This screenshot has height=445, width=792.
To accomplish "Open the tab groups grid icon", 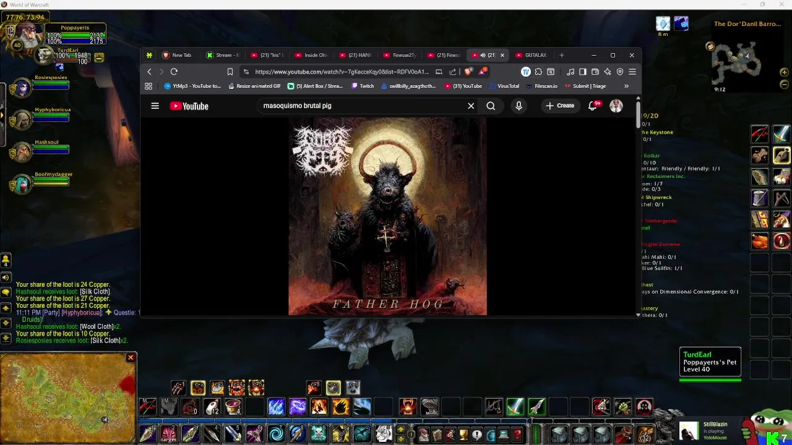I will click(x=148, y=86).
